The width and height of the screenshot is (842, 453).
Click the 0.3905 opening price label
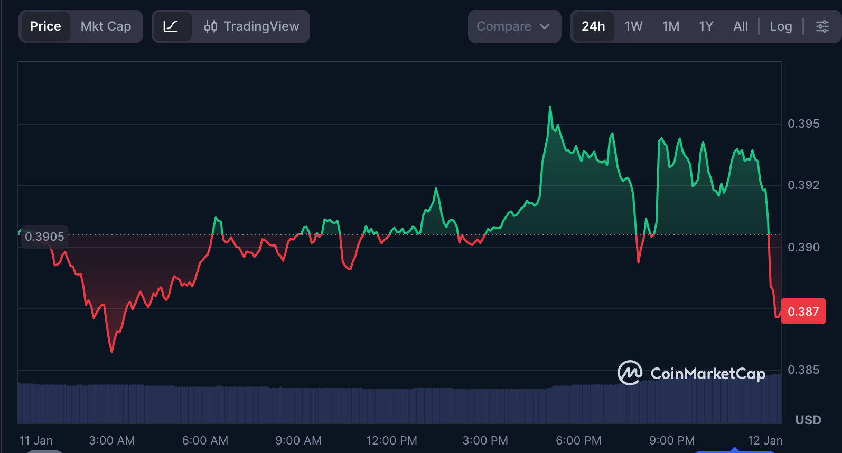pyautogui.click(x=44, y=237)
